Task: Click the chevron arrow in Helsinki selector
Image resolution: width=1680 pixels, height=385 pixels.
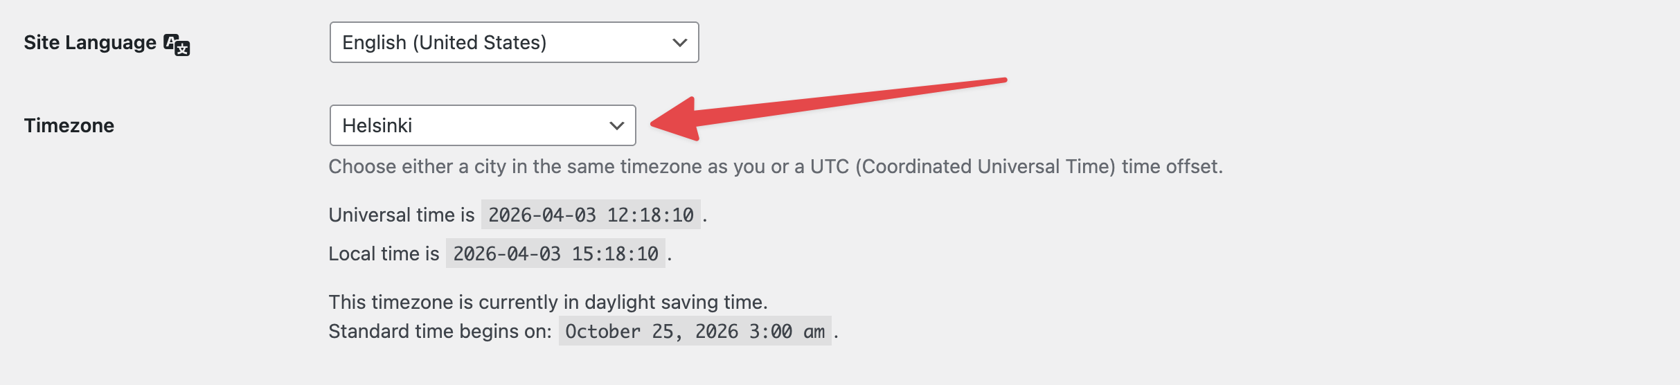Action: coord(616,125)
